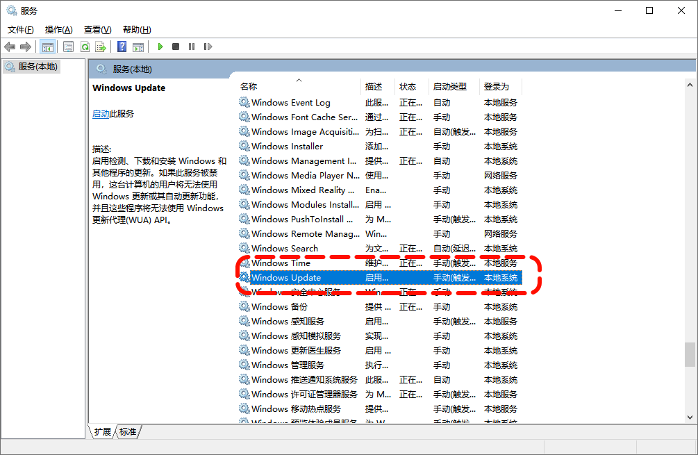This screenshot has width=698, height=455.
Task: Click the services window title bar icon
Action: click(x=12, y=10)
